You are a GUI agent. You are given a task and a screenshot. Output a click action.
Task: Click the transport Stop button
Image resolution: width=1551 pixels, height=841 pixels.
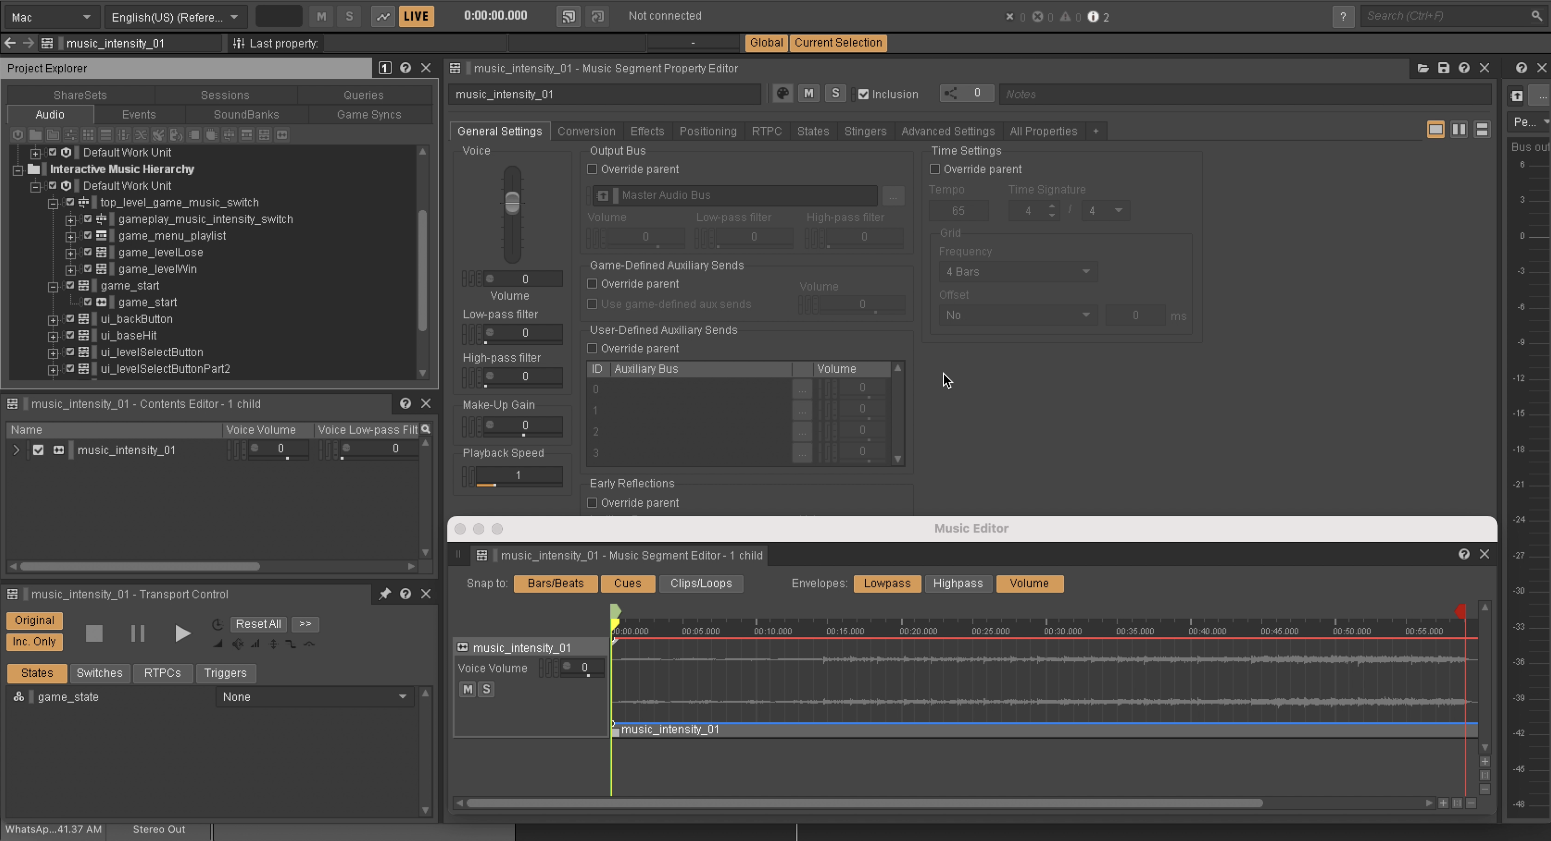(94, 633)
